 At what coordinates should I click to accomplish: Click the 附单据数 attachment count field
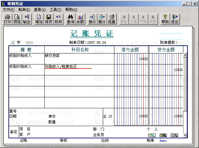coord(182,43)
